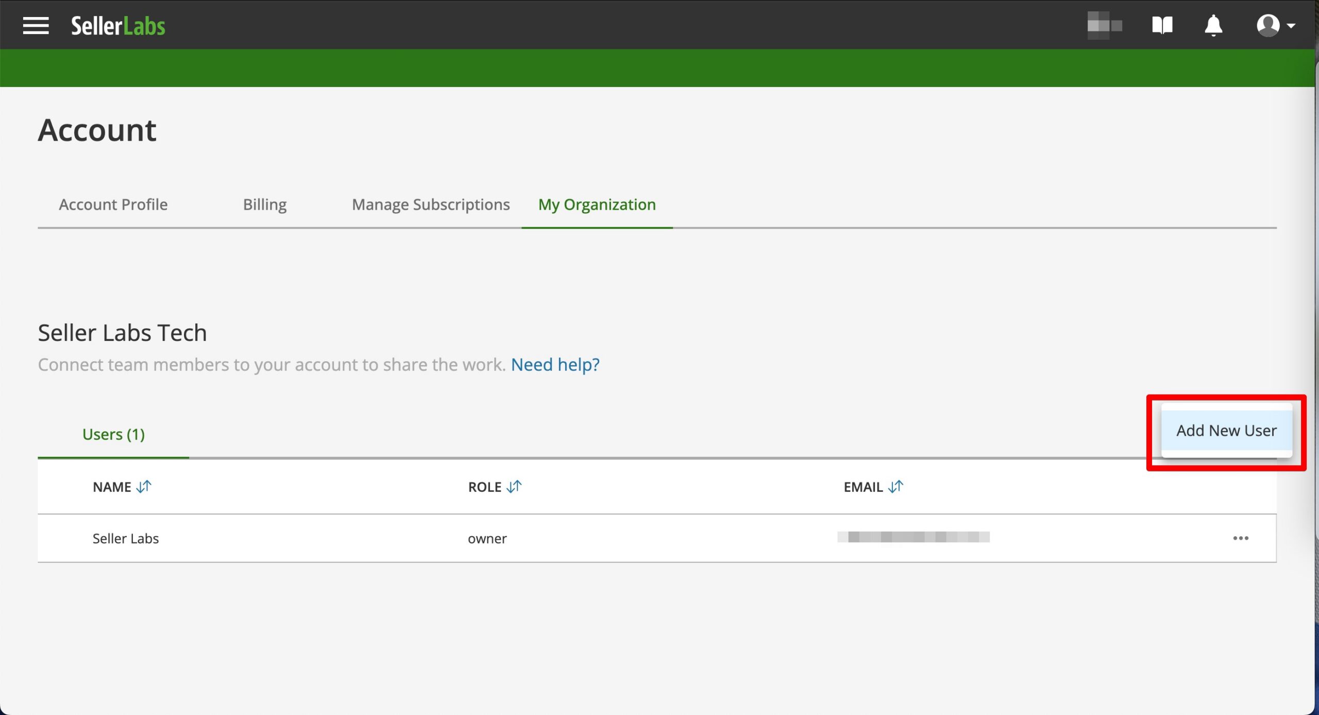Click the blurred account name in header
Image resolution: width=1319 pixels, height=715 pixels.
pos(1104,25)
